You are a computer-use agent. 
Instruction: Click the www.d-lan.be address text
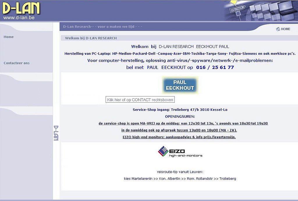[19, 18]
